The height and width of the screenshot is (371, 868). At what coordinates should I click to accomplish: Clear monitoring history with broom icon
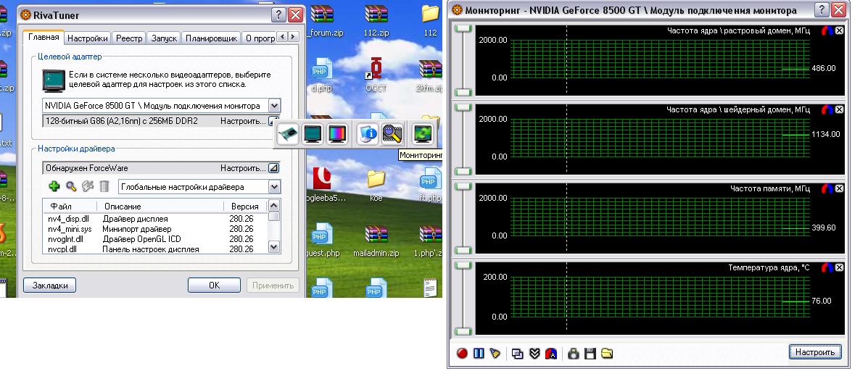coord(495,354)
